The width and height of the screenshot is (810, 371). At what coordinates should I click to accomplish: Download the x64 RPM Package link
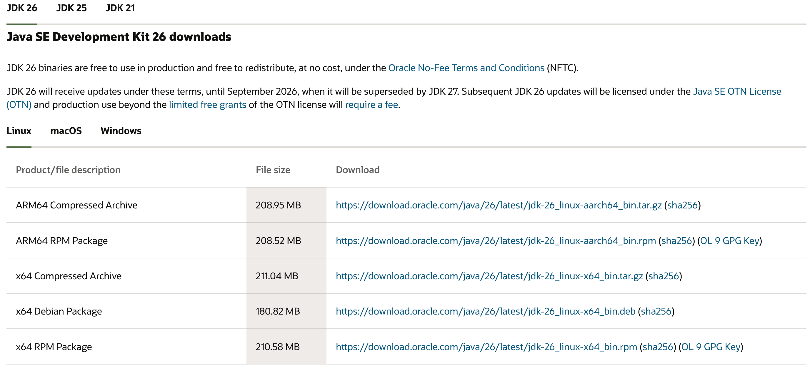pyautogui.click(x=486, y=347)
